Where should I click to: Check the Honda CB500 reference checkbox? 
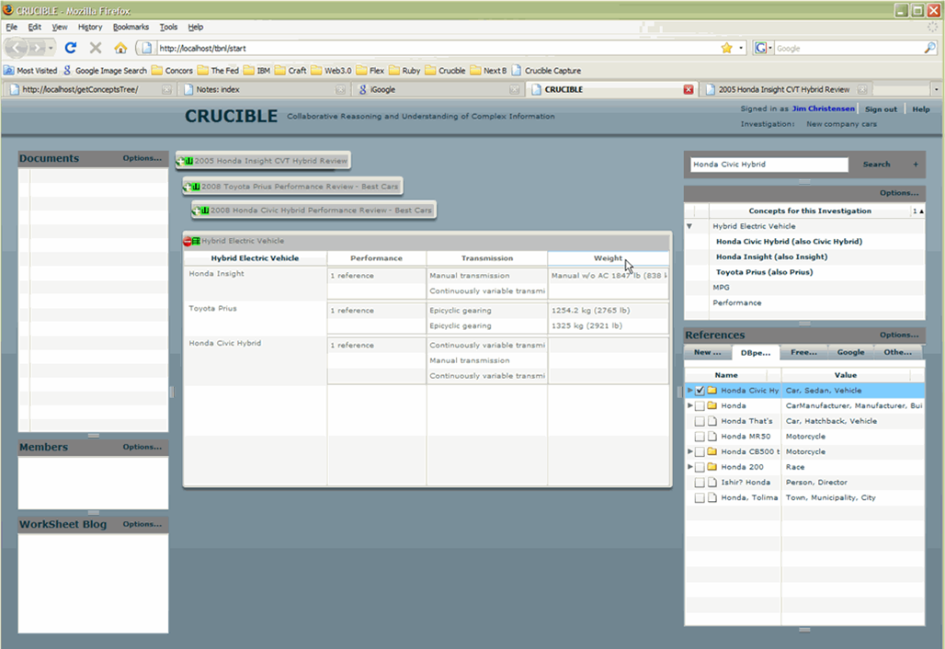700,452
